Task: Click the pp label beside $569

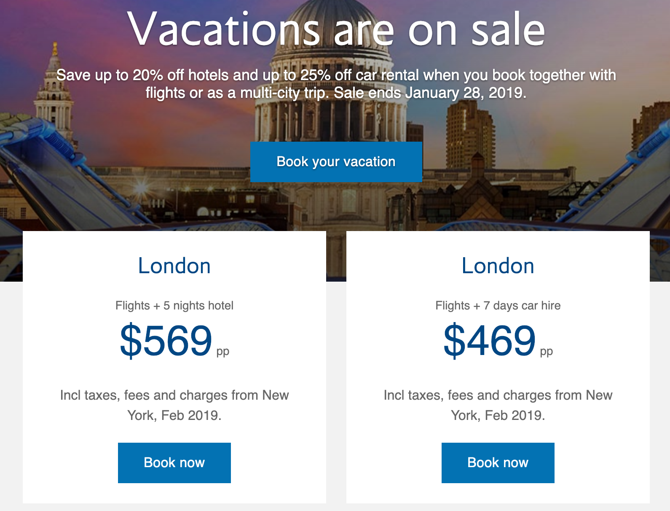Action: click(x=222, y=351)
